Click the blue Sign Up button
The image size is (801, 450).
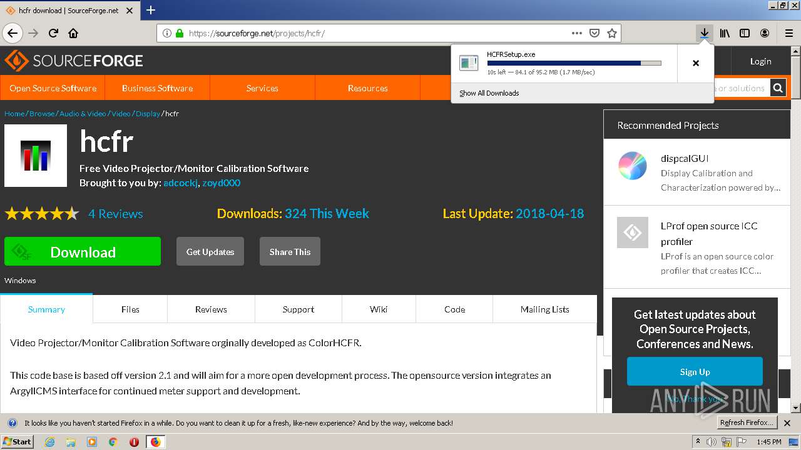coord(695,371)
